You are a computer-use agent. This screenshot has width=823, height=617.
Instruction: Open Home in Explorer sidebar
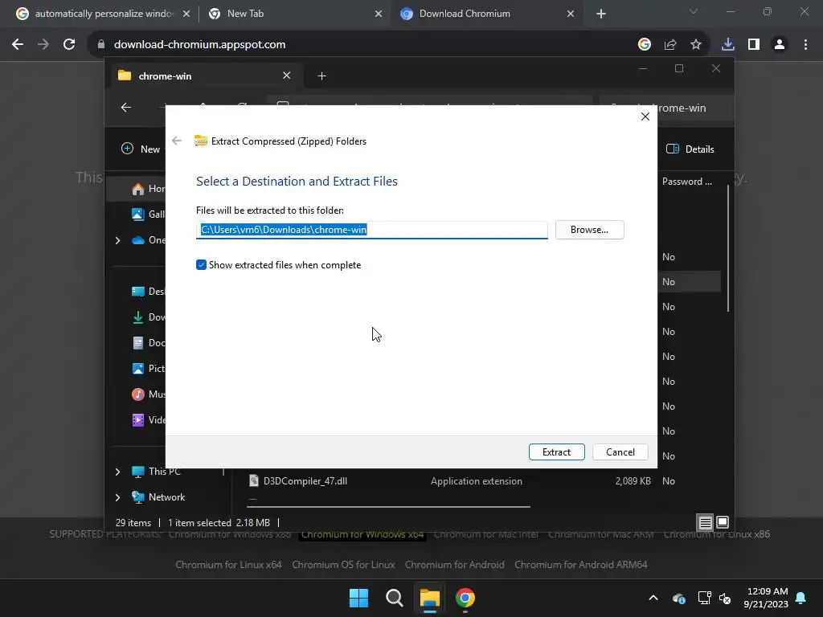pyautogui.click(x=149, y=188)
